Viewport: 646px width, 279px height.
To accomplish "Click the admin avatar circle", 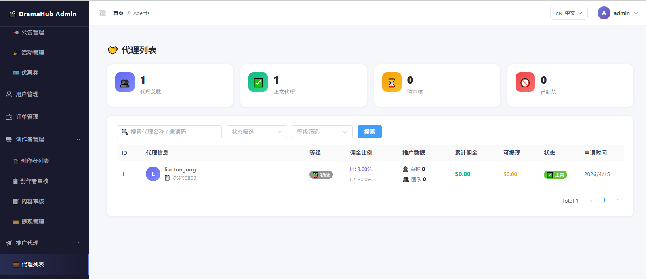I will 604,13.
